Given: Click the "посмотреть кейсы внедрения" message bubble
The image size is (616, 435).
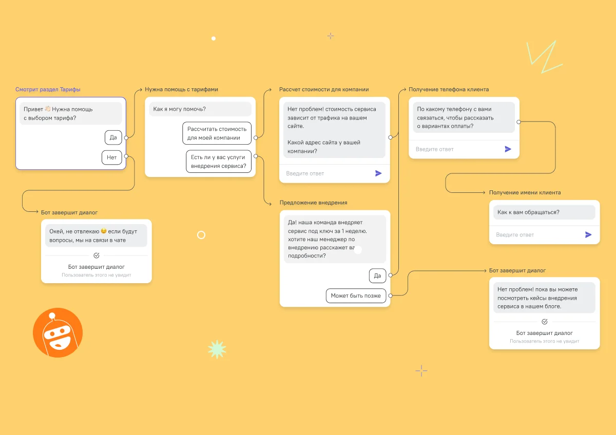Looking at the screenshot, I should coord(544,298).
